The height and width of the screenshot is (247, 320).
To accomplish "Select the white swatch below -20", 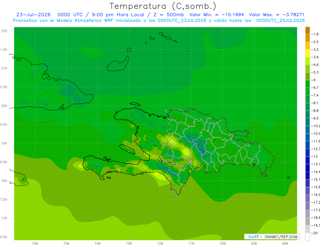I will coord(307,237).
